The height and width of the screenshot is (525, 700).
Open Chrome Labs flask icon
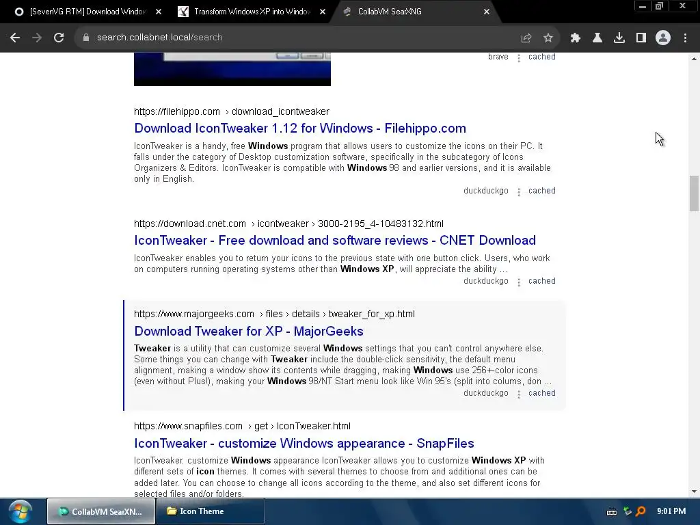pyautogui.click(x=597, y=38)
